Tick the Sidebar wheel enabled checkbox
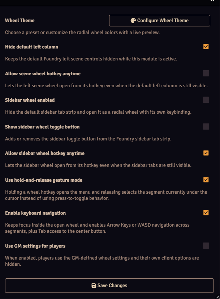The height and width of the screenshot is (299, 220). click(x=206, y=100)
